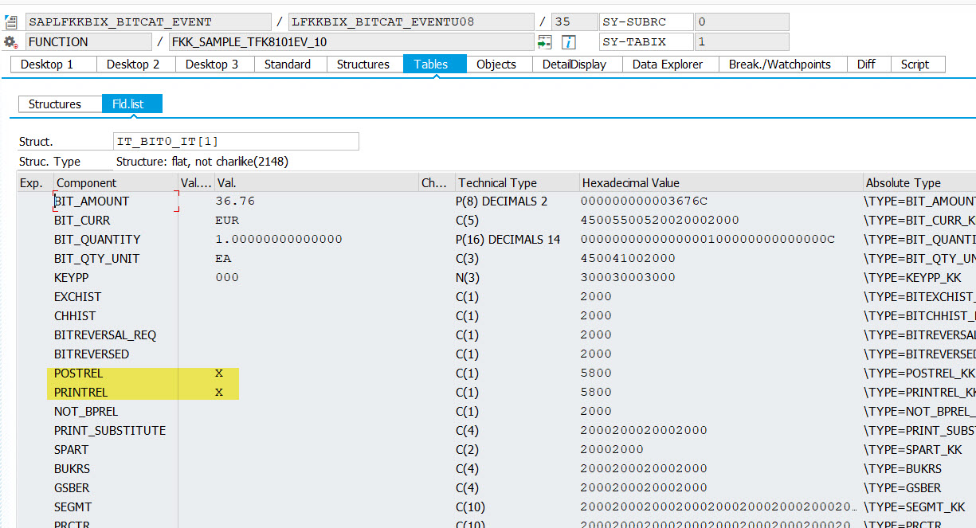This screenshot has height=528, width=976.
Task: Switch to Desktop 2
Action: click(x=132, y=64)
